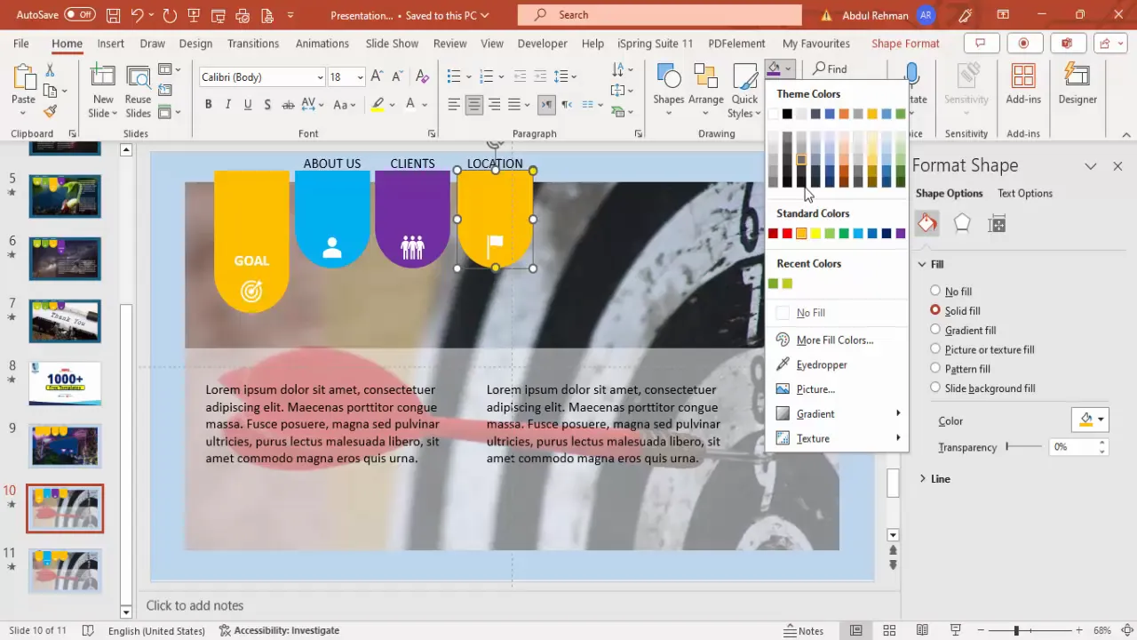
Task: Click the Search box in title bar
Action: (659, 14)
